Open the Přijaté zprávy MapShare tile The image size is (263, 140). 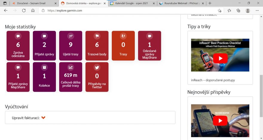click(18, 77)
